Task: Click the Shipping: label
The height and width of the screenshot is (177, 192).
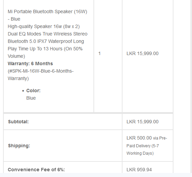Action: 19,146
